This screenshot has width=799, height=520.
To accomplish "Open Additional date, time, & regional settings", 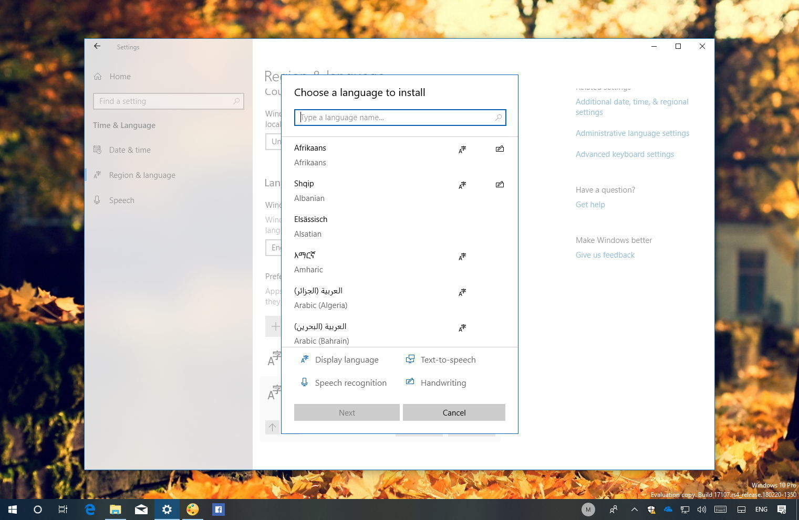I will 632,107.
